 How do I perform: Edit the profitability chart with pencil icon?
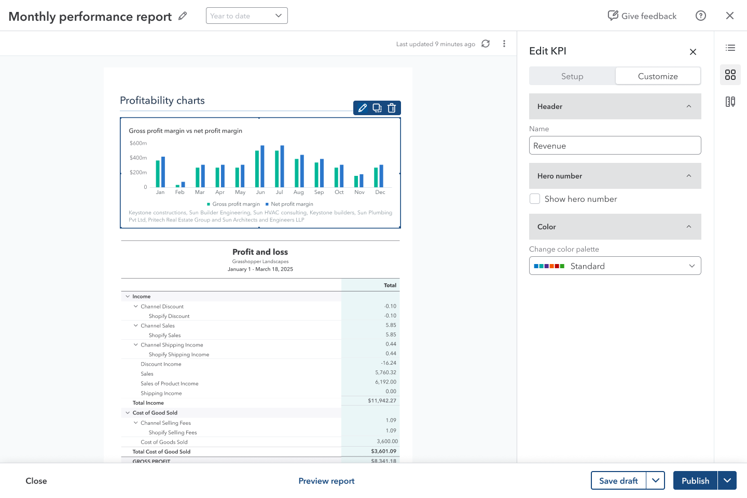(363, 108)
